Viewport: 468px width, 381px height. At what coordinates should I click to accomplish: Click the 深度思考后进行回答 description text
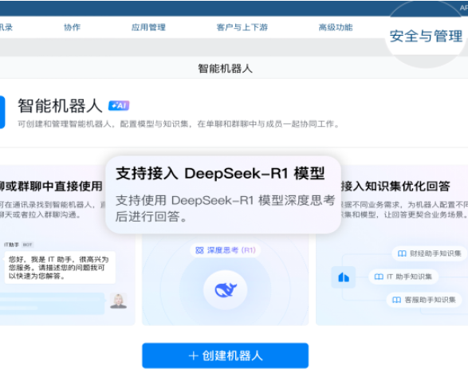[226, 208]
